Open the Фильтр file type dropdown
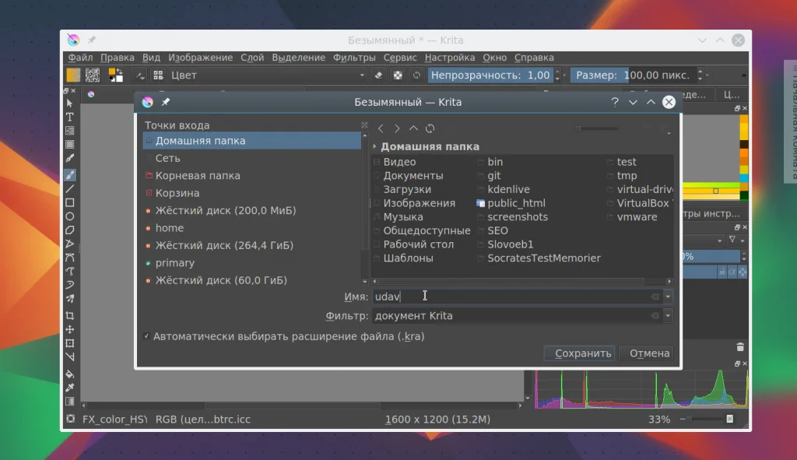This screenshot has height=460, width=797. 668,316
